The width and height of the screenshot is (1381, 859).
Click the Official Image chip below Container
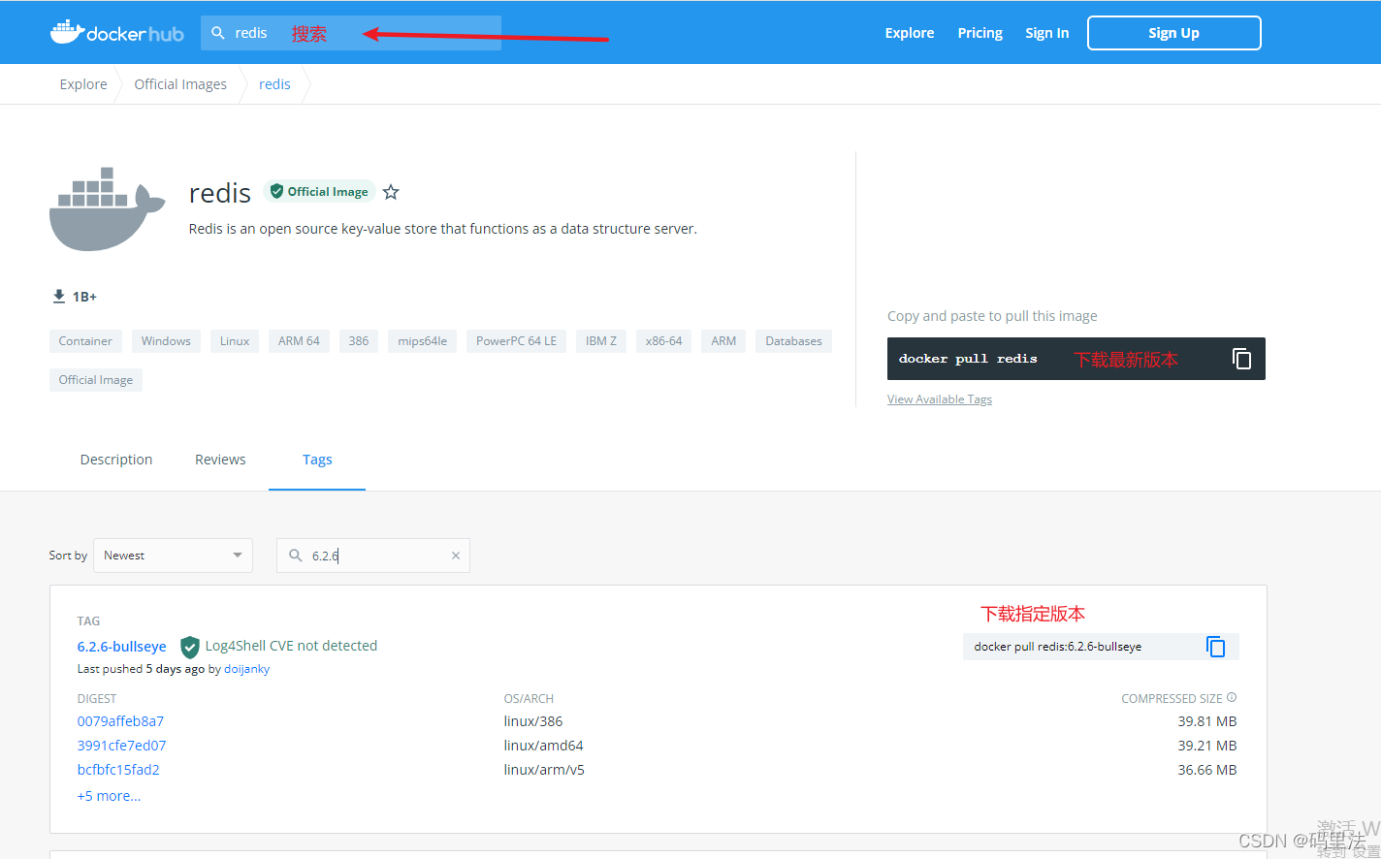pyautogui.click(x=96, y=380)
